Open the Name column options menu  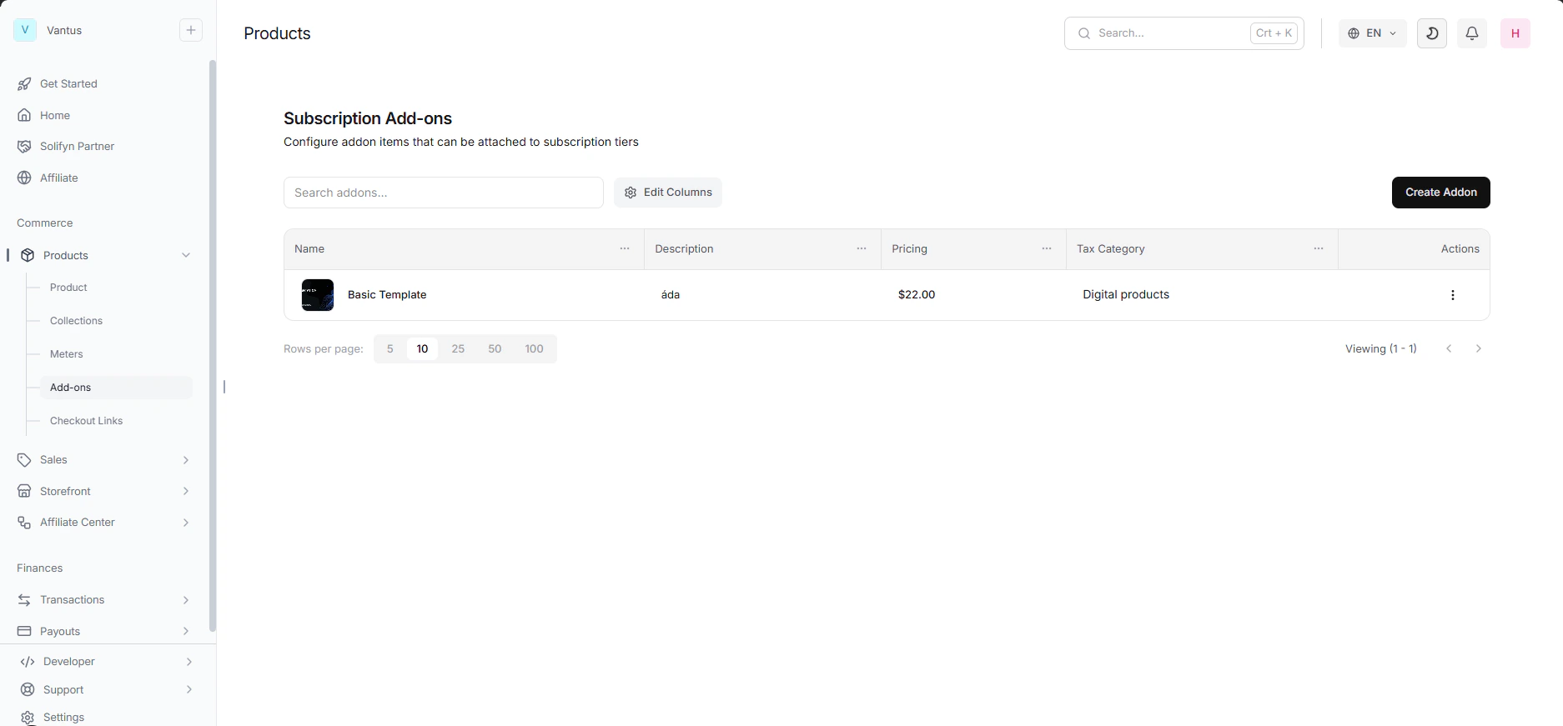coord(625,249)
